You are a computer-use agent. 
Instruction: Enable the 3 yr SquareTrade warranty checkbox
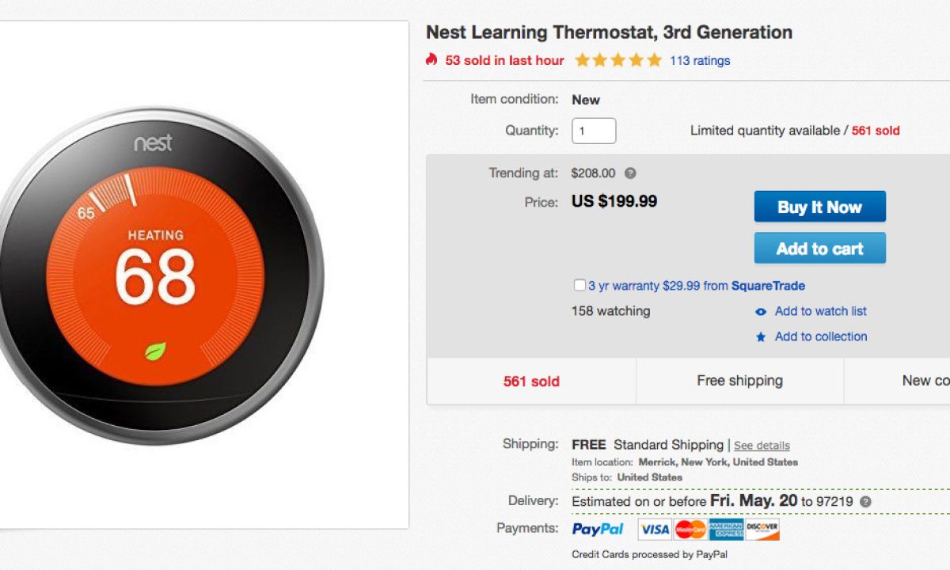tap(579, 285)
